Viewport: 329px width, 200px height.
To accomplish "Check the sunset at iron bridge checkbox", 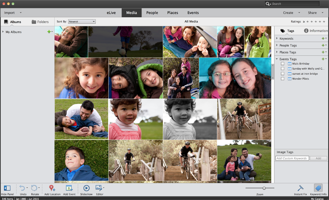I will pyautogui.click(x=283, y=74).
